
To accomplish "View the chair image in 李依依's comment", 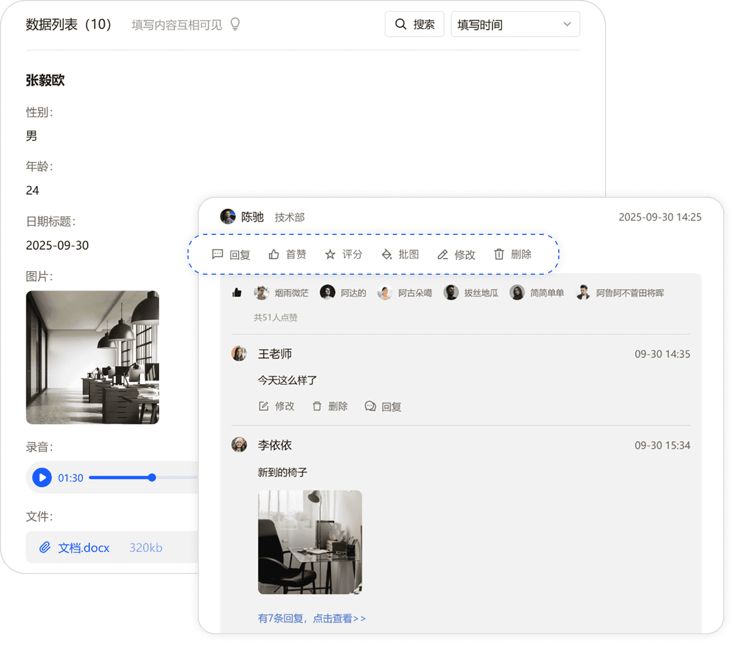I will point(310,542).
